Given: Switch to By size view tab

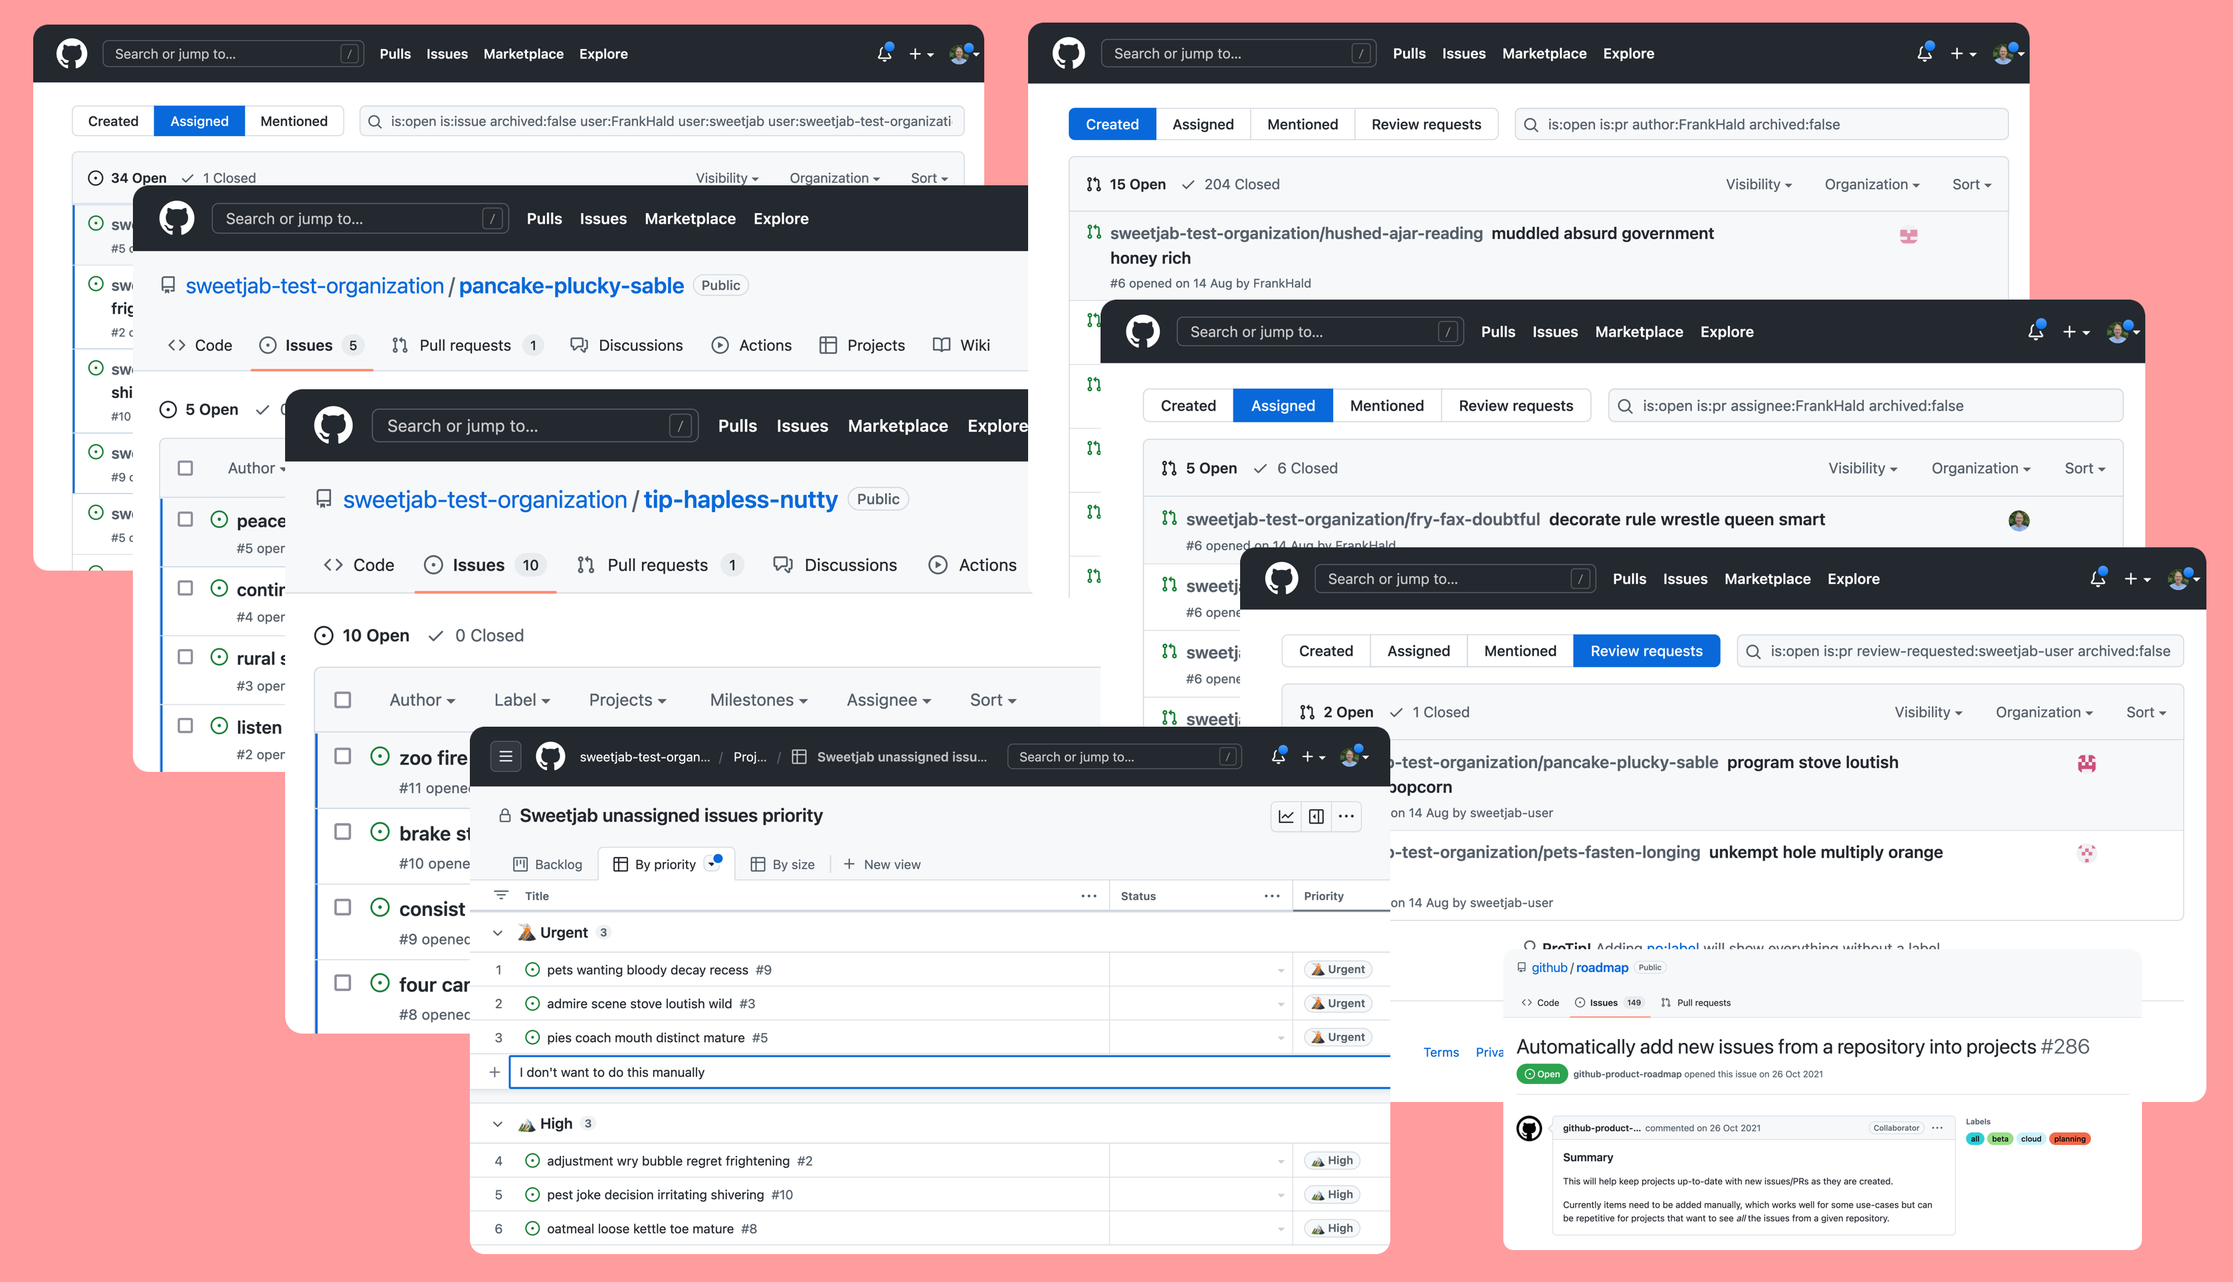Looking at the screenshot, I should click(x=782, y=865).
